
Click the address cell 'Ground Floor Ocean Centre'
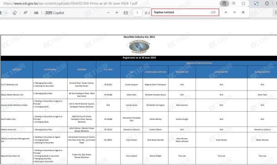pyautogui.click(x=82, y=85)
